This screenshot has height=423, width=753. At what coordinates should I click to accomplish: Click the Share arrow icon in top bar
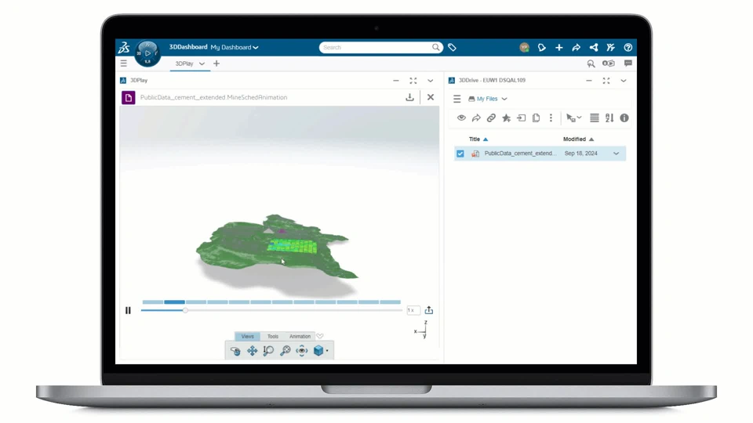577,48
